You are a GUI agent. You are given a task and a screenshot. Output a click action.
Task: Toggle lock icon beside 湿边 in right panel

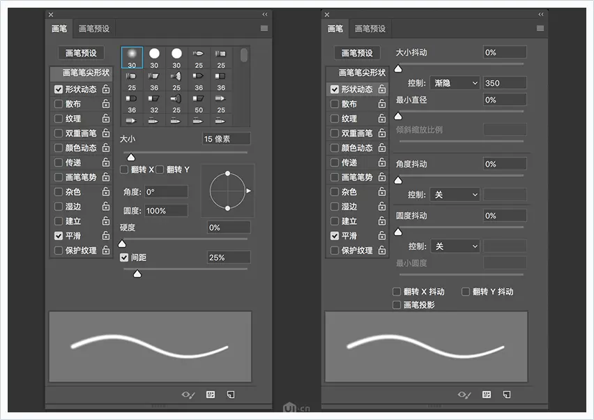tap(382, 207)
